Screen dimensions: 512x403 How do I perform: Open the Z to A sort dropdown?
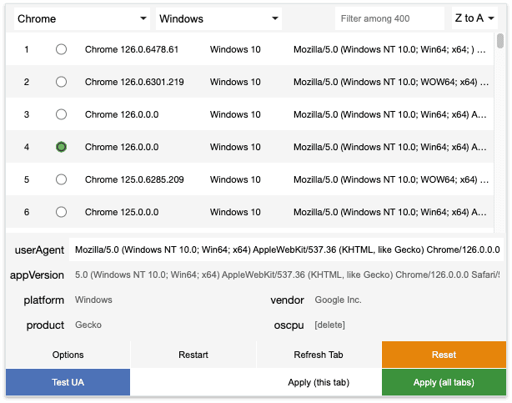coord(474,18)
